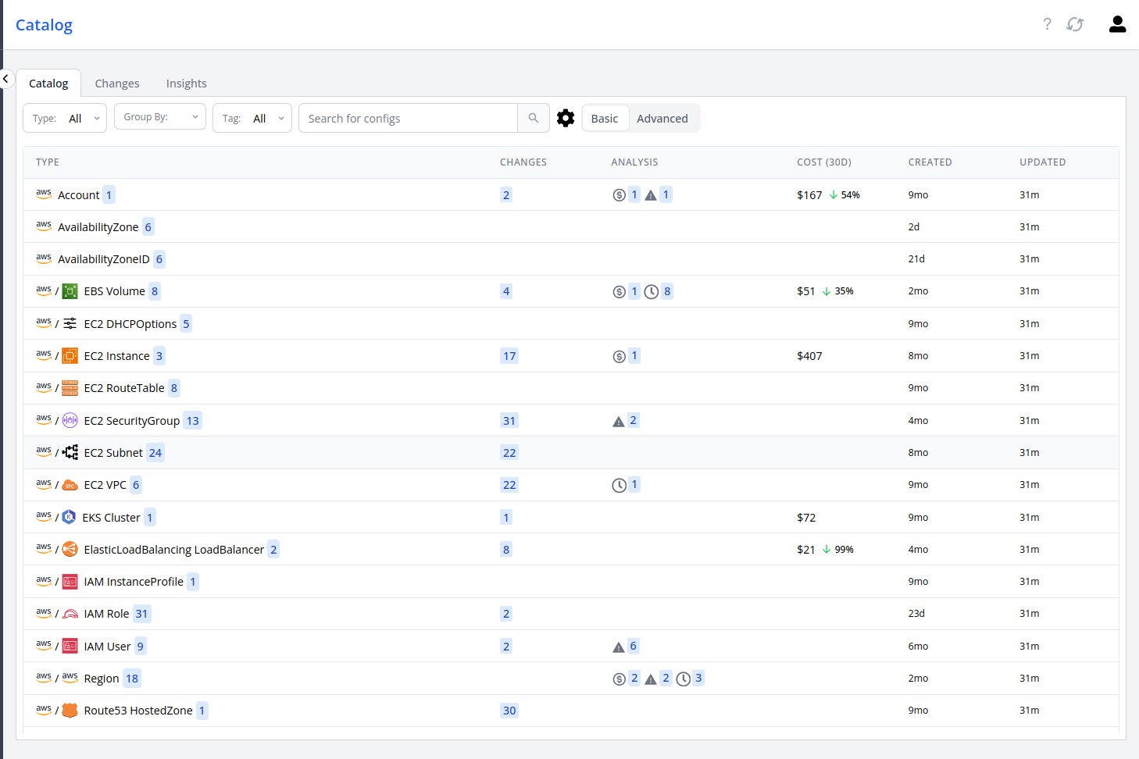Viewport: 1139px width, 759px height.
Task: Click the search magnifier icon
Action: point(534,118)
